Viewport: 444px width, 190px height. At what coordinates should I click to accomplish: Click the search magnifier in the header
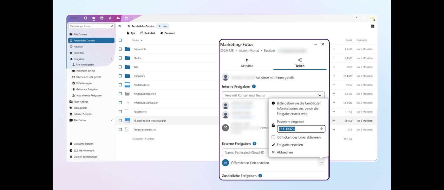point(85,18)
